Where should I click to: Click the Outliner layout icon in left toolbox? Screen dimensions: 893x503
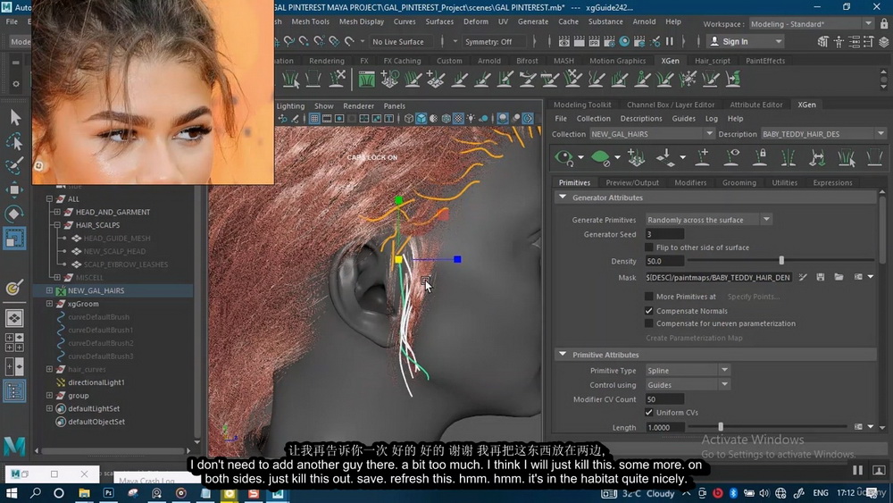pyautogui.click(x=14, y=391)
